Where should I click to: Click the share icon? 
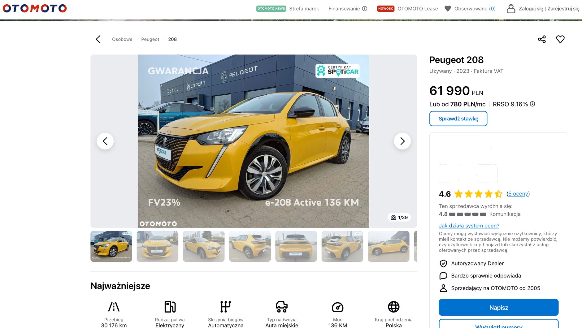tap(542, 39)
